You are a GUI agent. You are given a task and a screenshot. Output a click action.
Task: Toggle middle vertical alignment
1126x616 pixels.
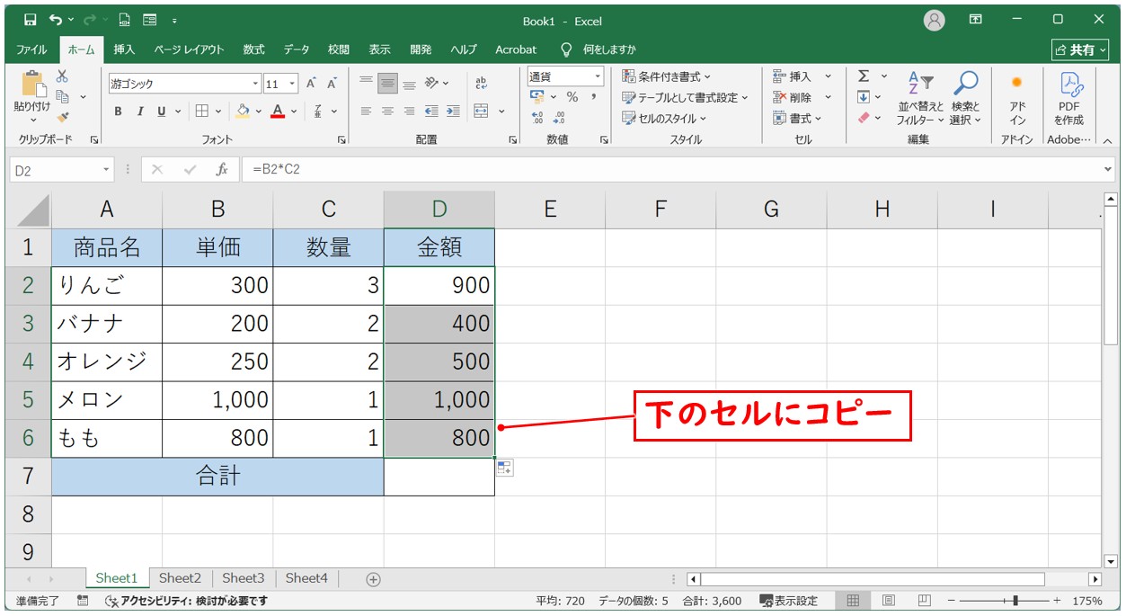[387, 83]
